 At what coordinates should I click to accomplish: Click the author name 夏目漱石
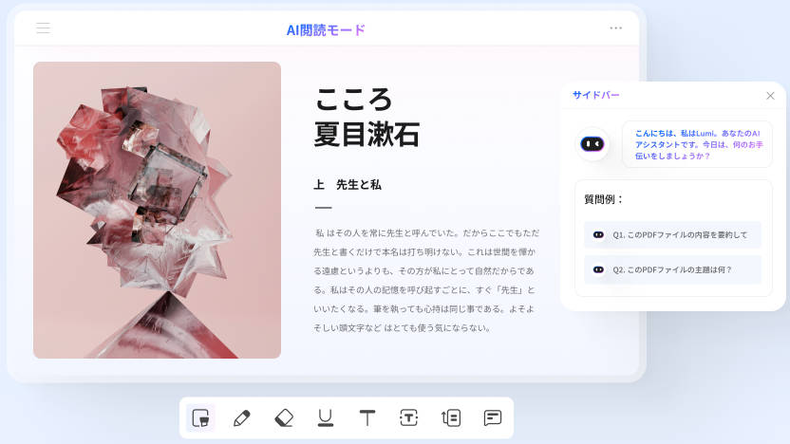(367, 135)
